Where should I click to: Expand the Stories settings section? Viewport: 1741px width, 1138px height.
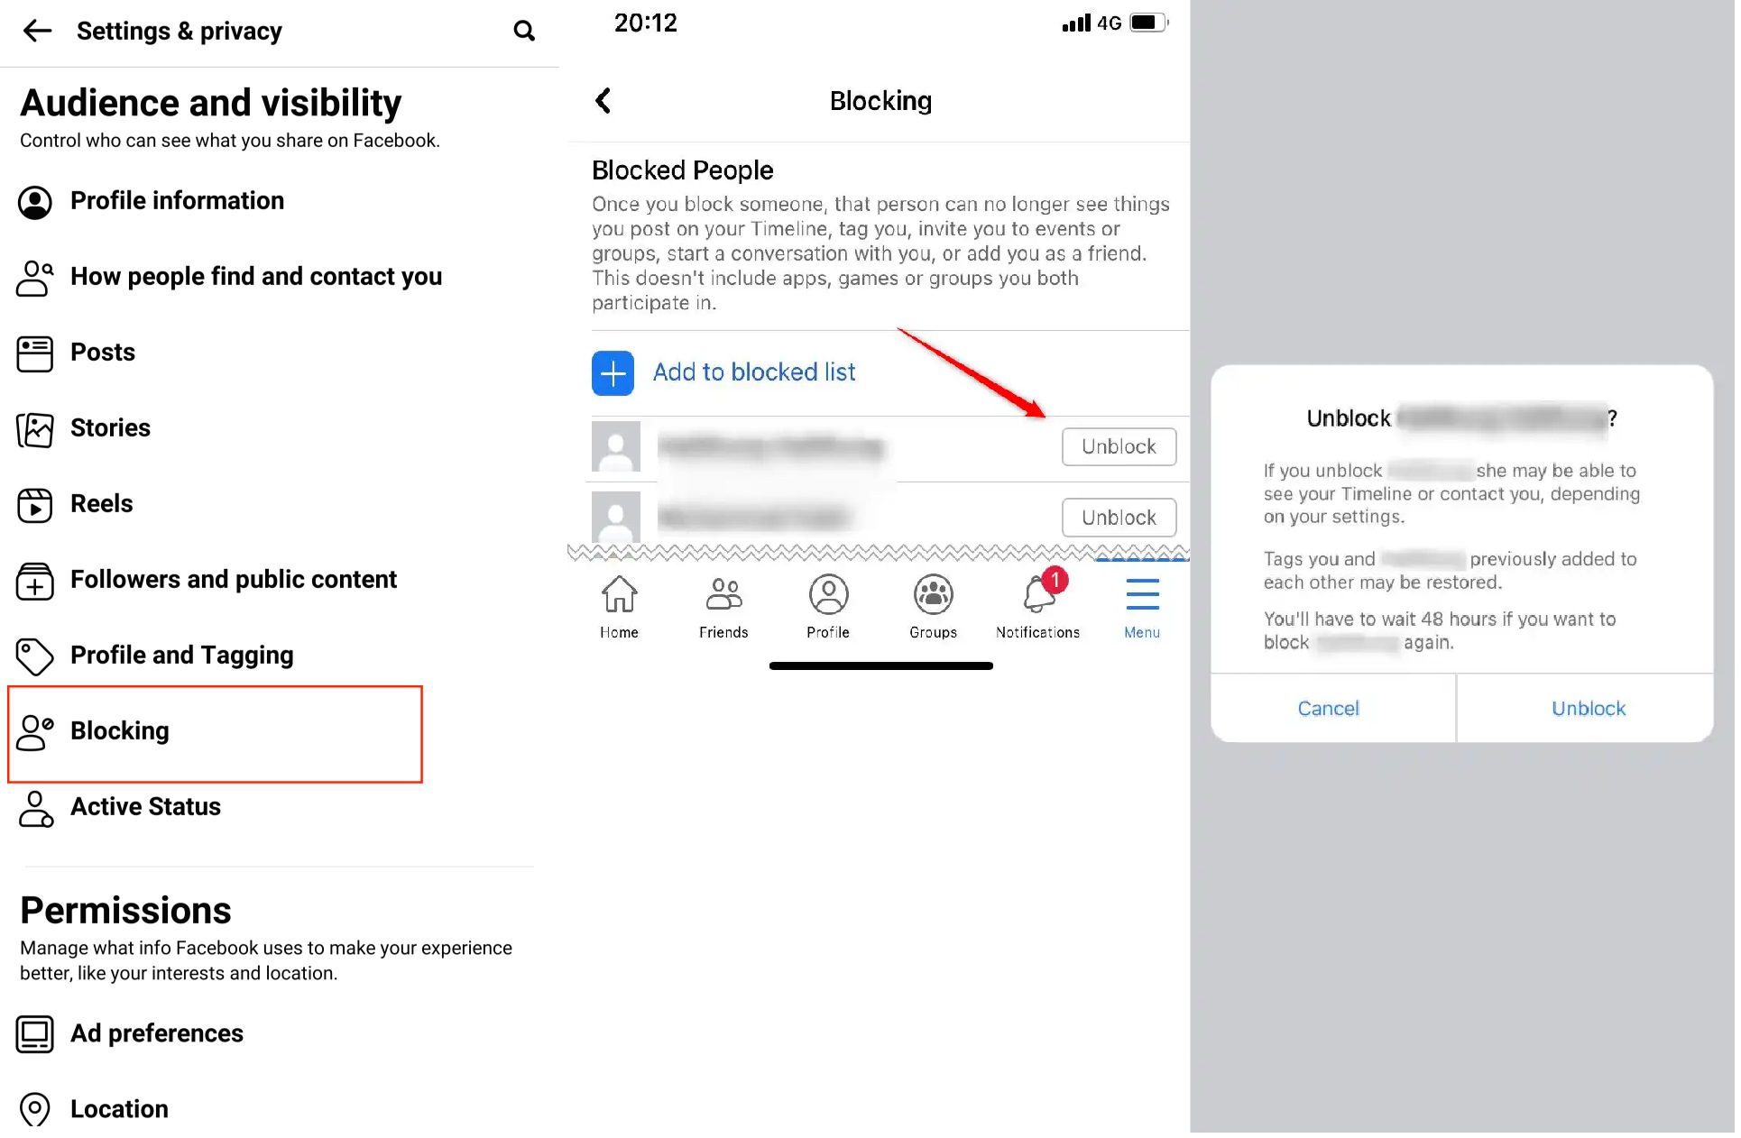pyautogui.click(x=110, y=427)
